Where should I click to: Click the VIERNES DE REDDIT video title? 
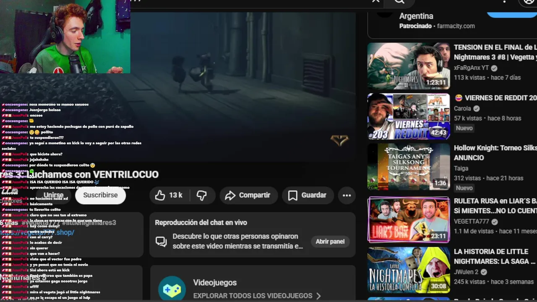tap(495, 98)
